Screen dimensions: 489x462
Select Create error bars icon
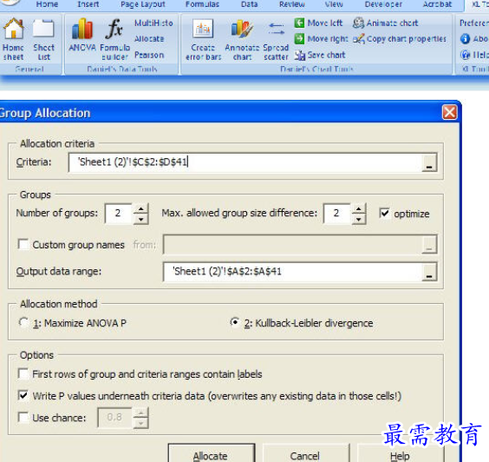(x=203, y=29)
